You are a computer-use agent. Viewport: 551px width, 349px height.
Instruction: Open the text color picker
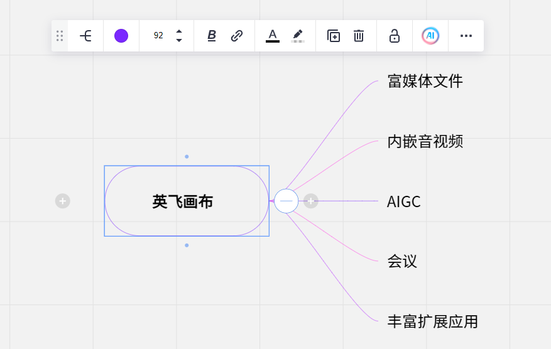[x=272, y=36]
